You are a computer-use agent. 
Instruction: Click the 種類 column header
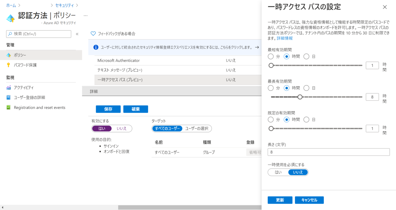click(x=207, y=142)
